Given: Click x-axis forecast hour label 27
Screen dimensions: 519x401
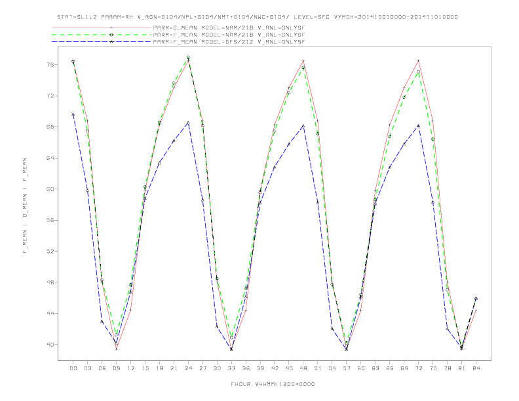Looking at the screenshot, I should pos(202,368).
